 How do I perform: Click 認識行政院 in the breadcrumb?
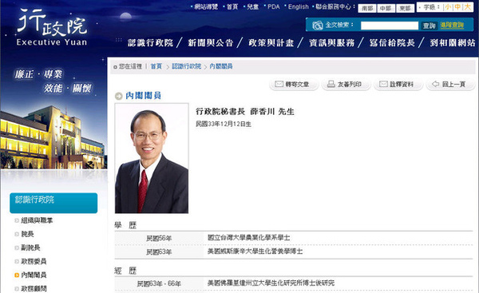(x=186, y=66)
